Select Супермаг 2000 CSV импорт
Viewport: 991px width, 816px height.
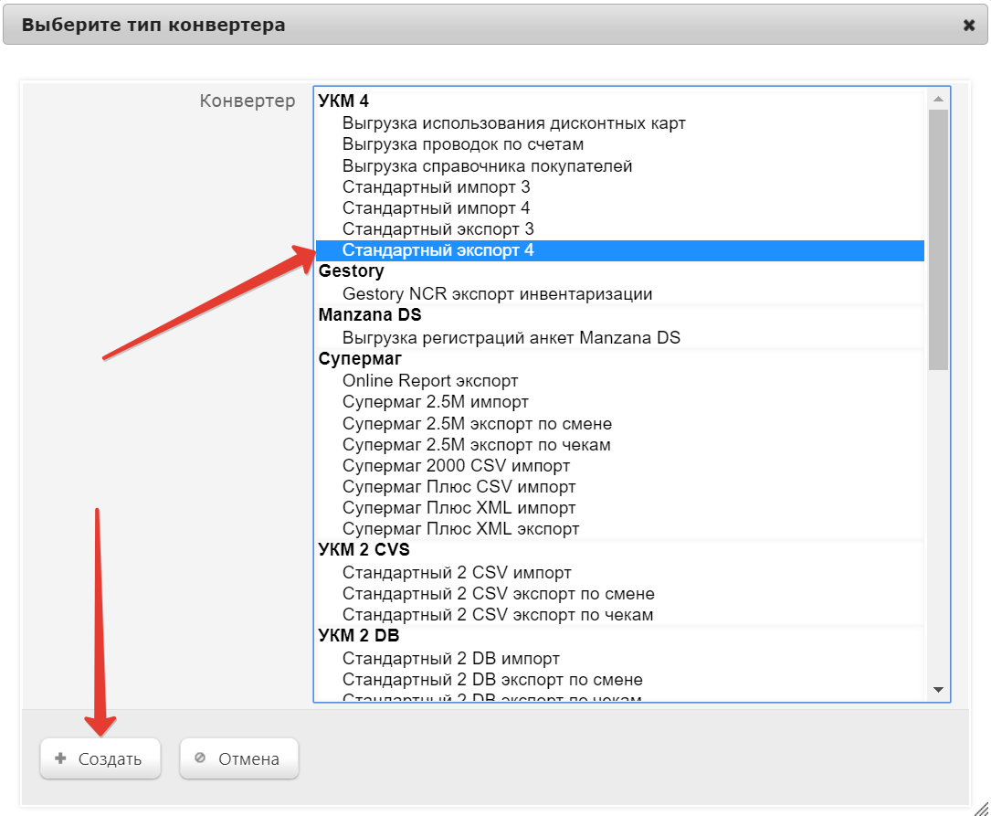point(620,466)
